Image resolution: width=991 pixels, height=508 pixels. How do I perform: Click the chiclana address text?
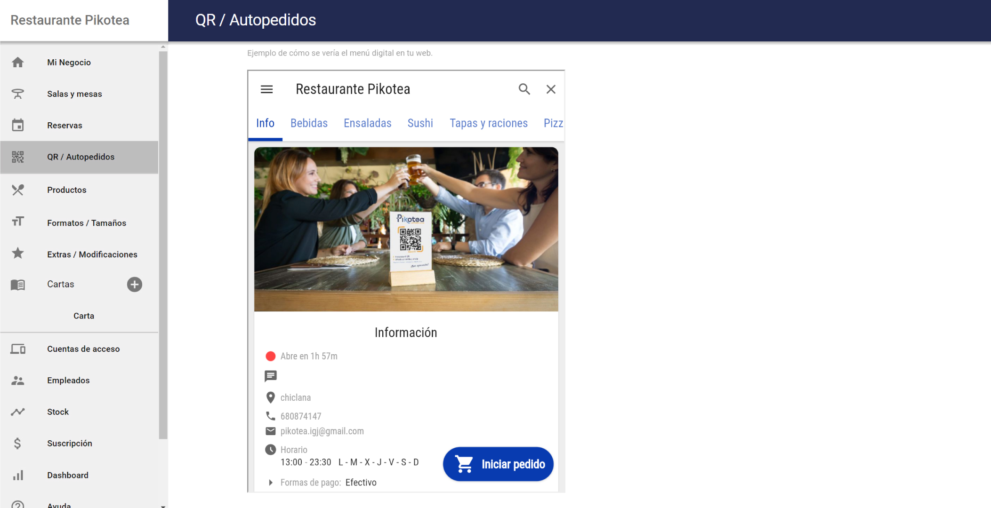coord(296,397)
